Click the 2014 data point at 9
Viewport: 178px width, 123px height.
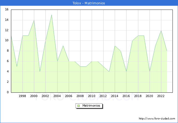[x=115, y=46]
